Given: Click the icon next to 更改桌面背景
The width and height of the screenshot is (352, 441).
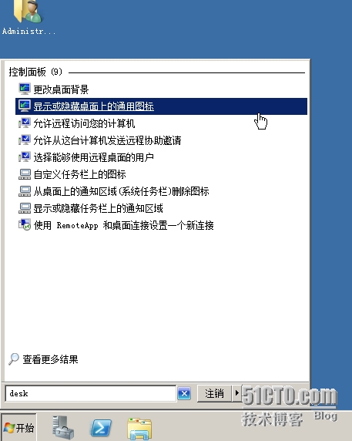Looking at the screenshot, I should [25, 89].
